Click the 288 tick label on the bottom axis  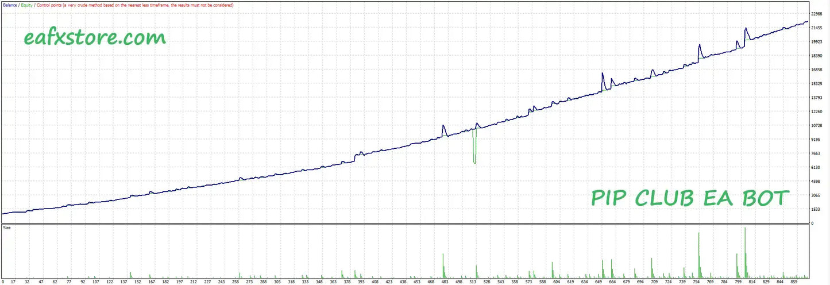pyautogui.click(x=264, y=282)
